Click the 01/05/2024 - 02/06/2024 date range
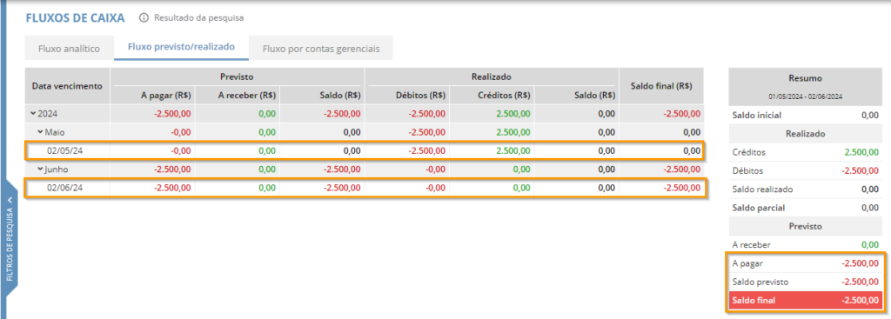The height and width of the screenshot is (319, 891). (x=805, y=97)
